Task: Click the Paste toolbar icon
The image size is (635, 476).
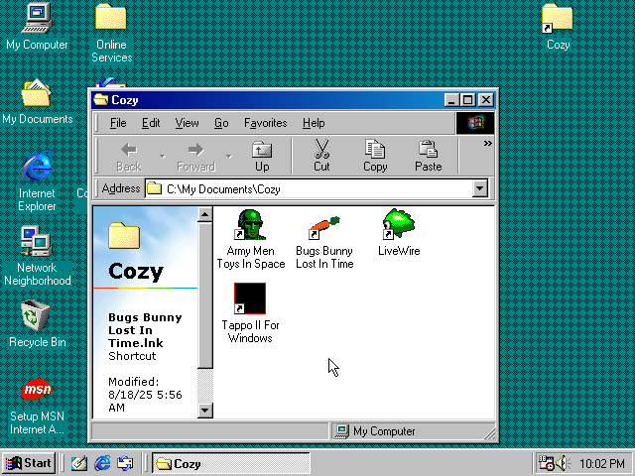Action: coord(428,156)
